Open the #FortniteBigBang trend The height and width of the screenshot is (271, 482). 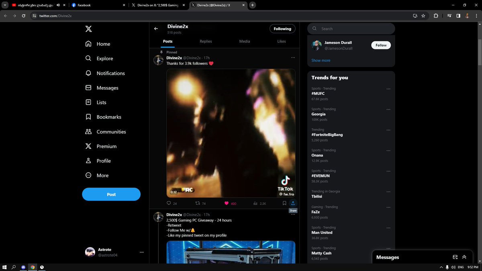(327, 134)
